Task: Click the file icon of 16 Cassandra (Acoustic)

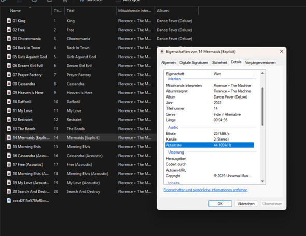Action: (9, 156)
